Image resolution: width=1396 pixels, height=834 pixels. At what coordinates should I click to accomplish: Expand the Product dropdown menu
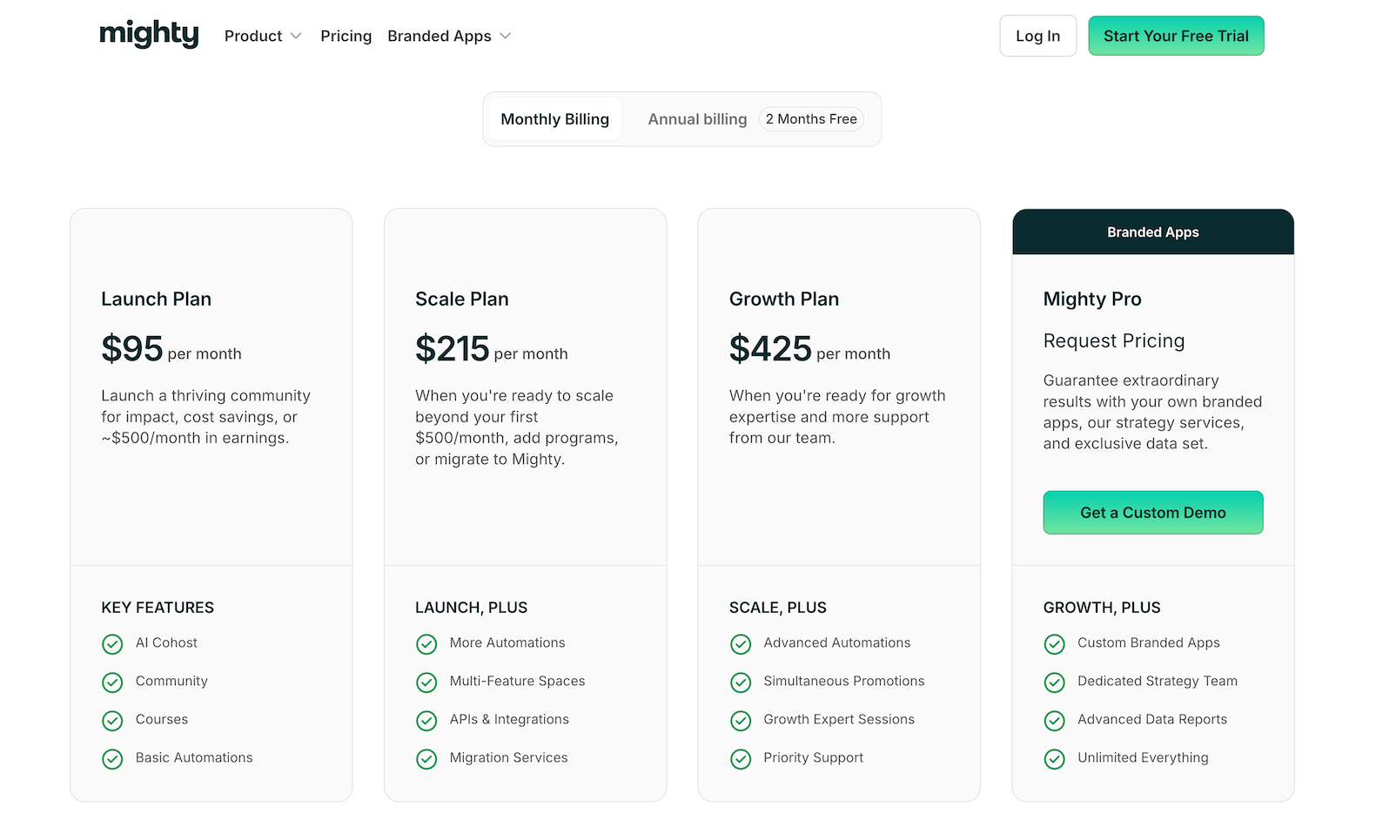pyautogui.click(x=253, y=36)
